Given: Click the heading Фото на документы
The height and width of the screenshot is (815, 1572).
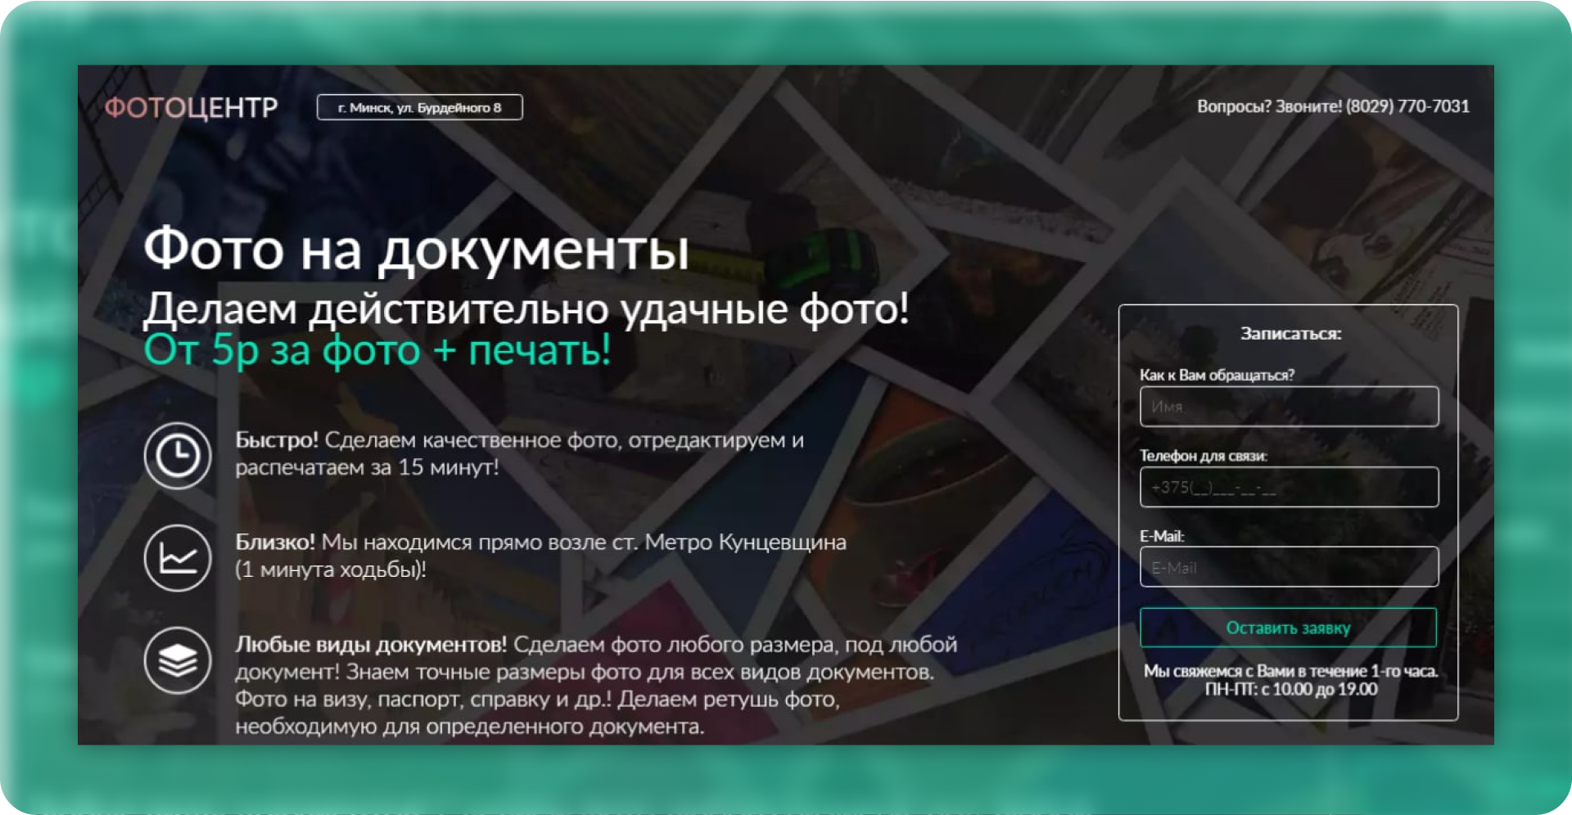Looking at the screenshot, I should [x=417, y=250].
